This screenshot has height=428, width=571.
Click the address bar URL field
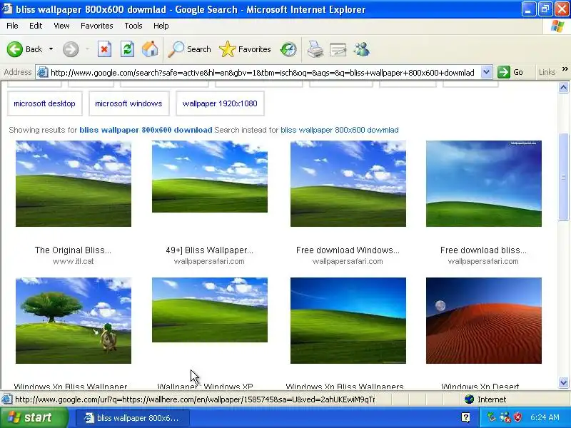click(x=263, y=73)
